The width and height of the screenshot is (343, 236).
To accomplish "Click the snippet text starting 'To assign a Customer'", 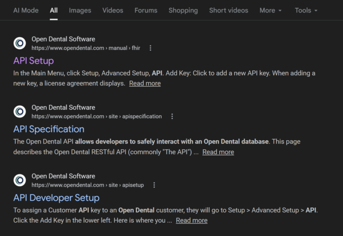I will coord(166,215).
